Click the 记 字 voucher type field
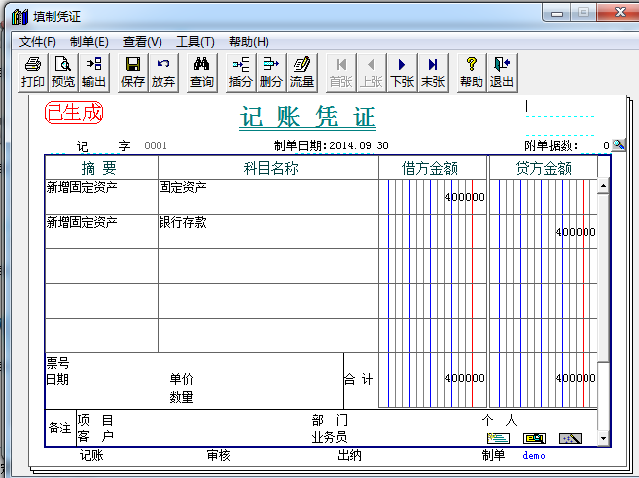The image size is (639, 478). pyautogui.click(x=103, y=146)
